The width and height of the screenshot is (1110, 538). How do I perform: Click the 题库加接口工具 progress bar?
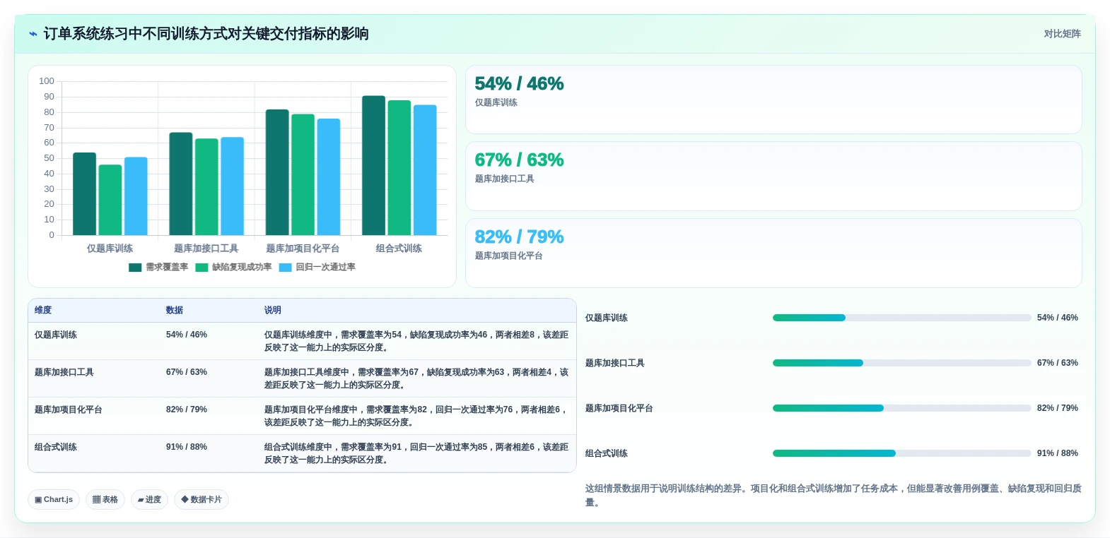(x=901, y=363)
